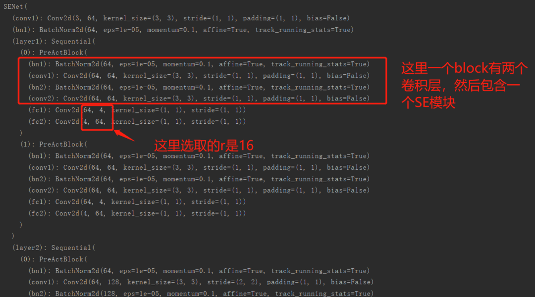The width and height of the screenshot is (535, 297).
Task: Click the (fc1) Conv2d line in block (0)
Action: 137,110
